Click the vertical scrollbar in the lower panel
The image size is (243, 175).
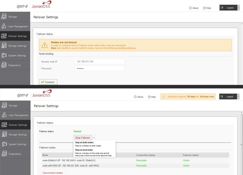(241, 140)
